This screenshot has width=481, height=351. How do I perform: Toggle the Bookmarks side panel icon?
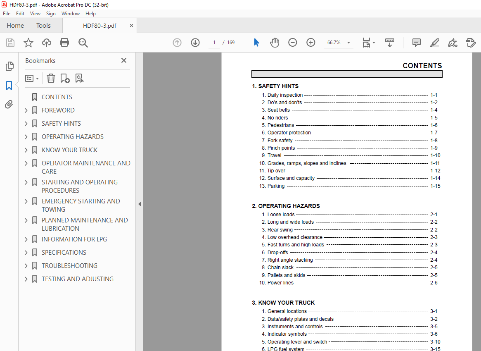click(x=9, y=85)
